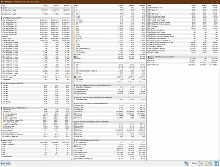
Task: Select the CPU GT Cores (Graphics) row
Action: coord(36,114)
